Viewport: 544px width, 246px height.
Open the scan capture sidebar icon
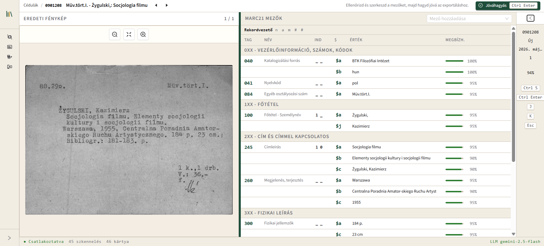click(x=10, y=37)
